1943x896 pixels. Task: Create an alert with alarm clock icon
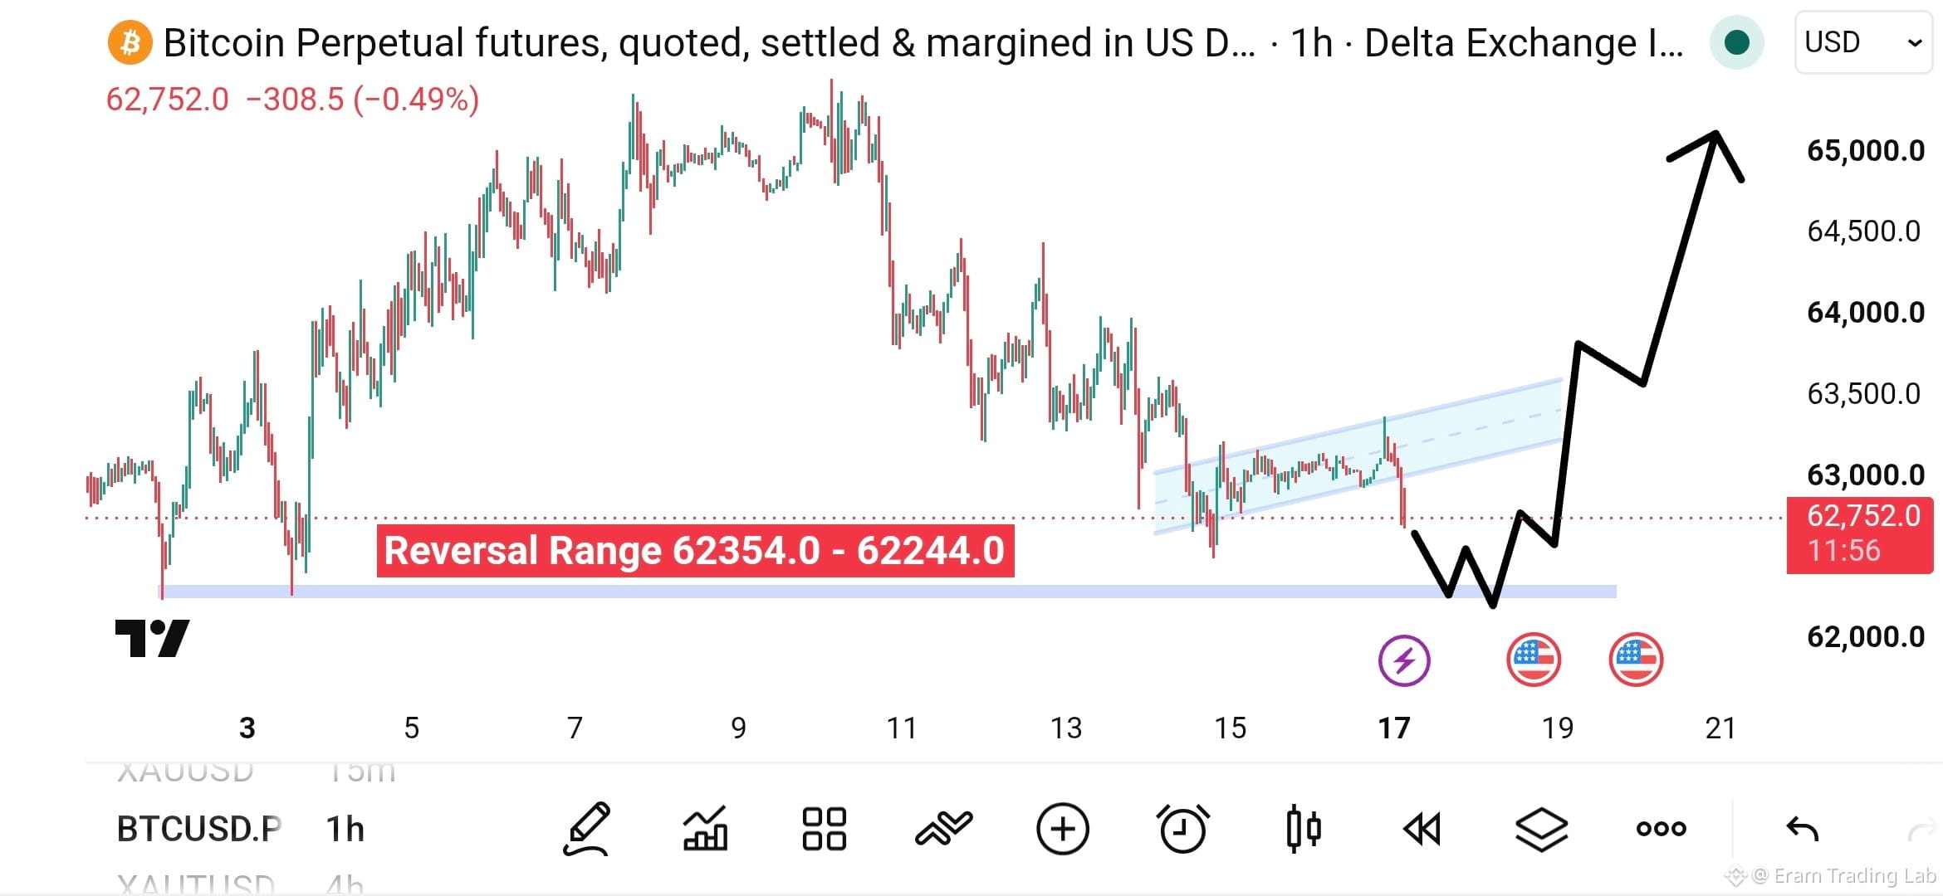[x=1182, y=829]
